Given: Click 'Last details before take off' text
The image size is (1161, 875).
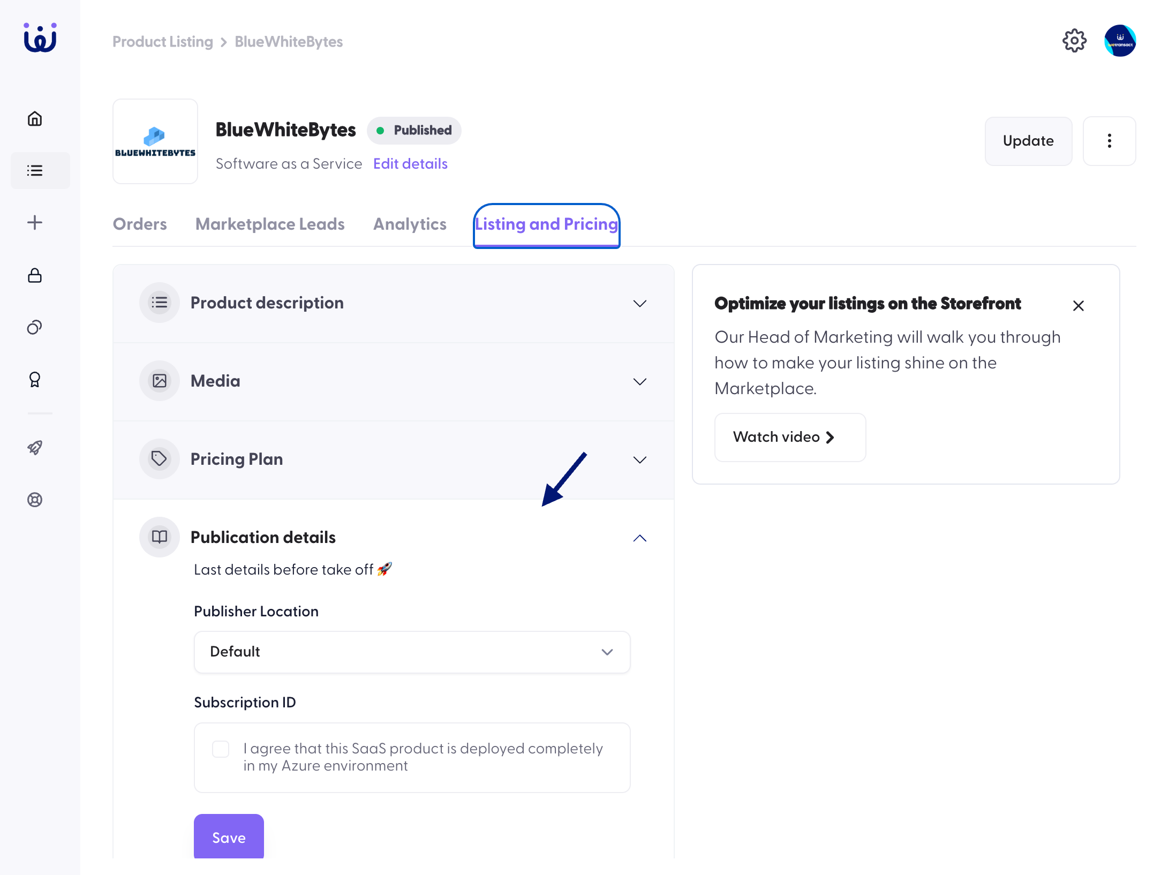Looking at the screenshot, I should [x=284, y=569].
